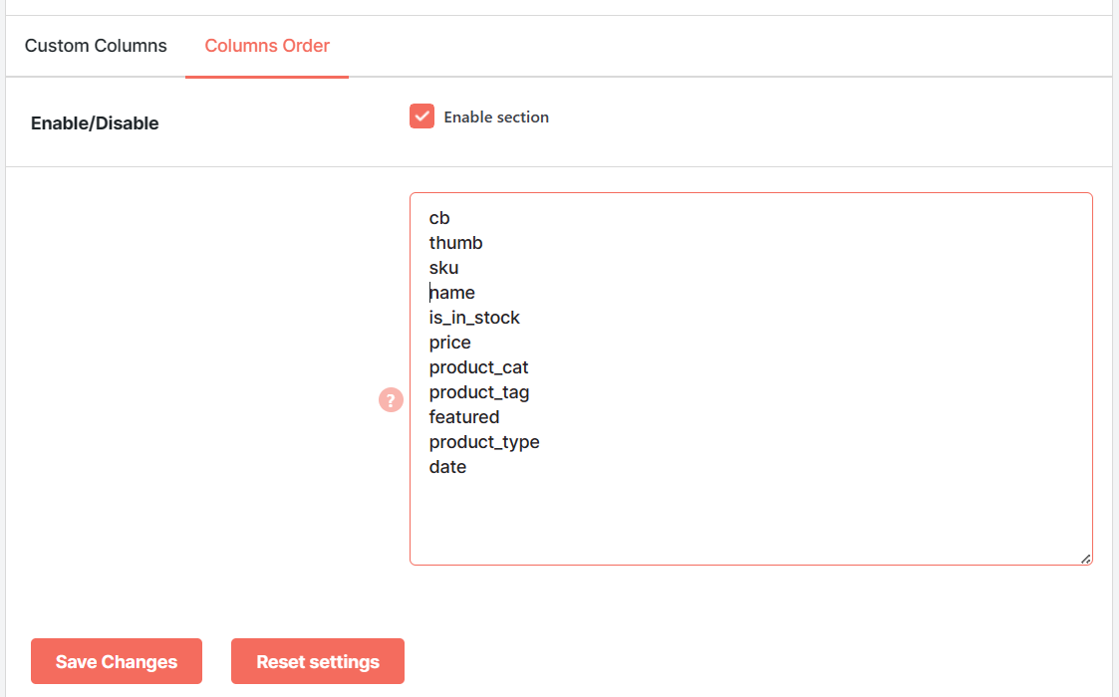Click the Reset settings button

[318, 661]
